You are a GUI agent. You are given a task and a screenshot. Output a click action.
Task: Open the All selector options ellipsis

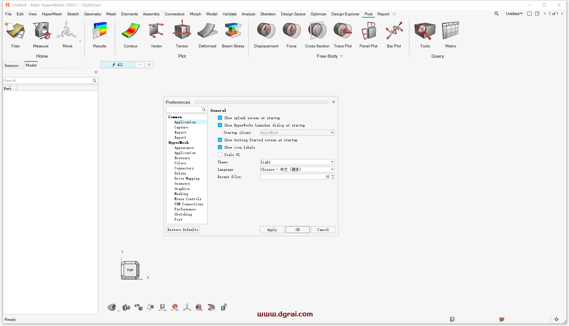click(140, 65)
